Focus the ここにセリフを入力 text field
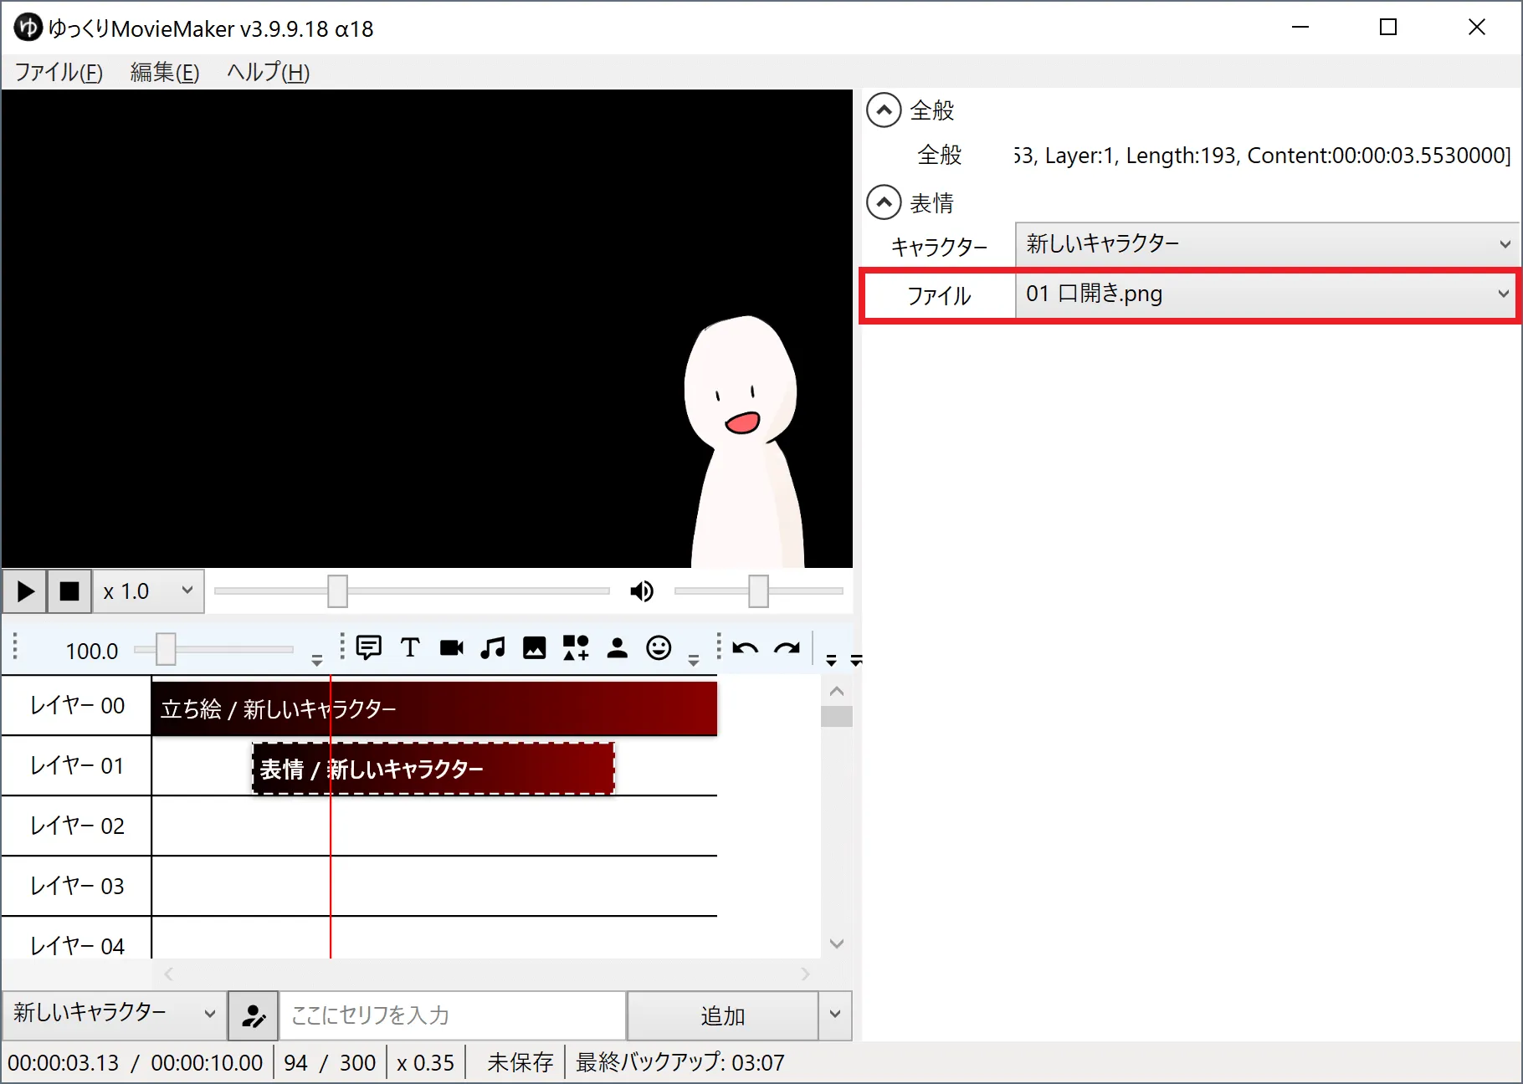The height and width of the screenshot is (1084, 1523). (453, 1015)
